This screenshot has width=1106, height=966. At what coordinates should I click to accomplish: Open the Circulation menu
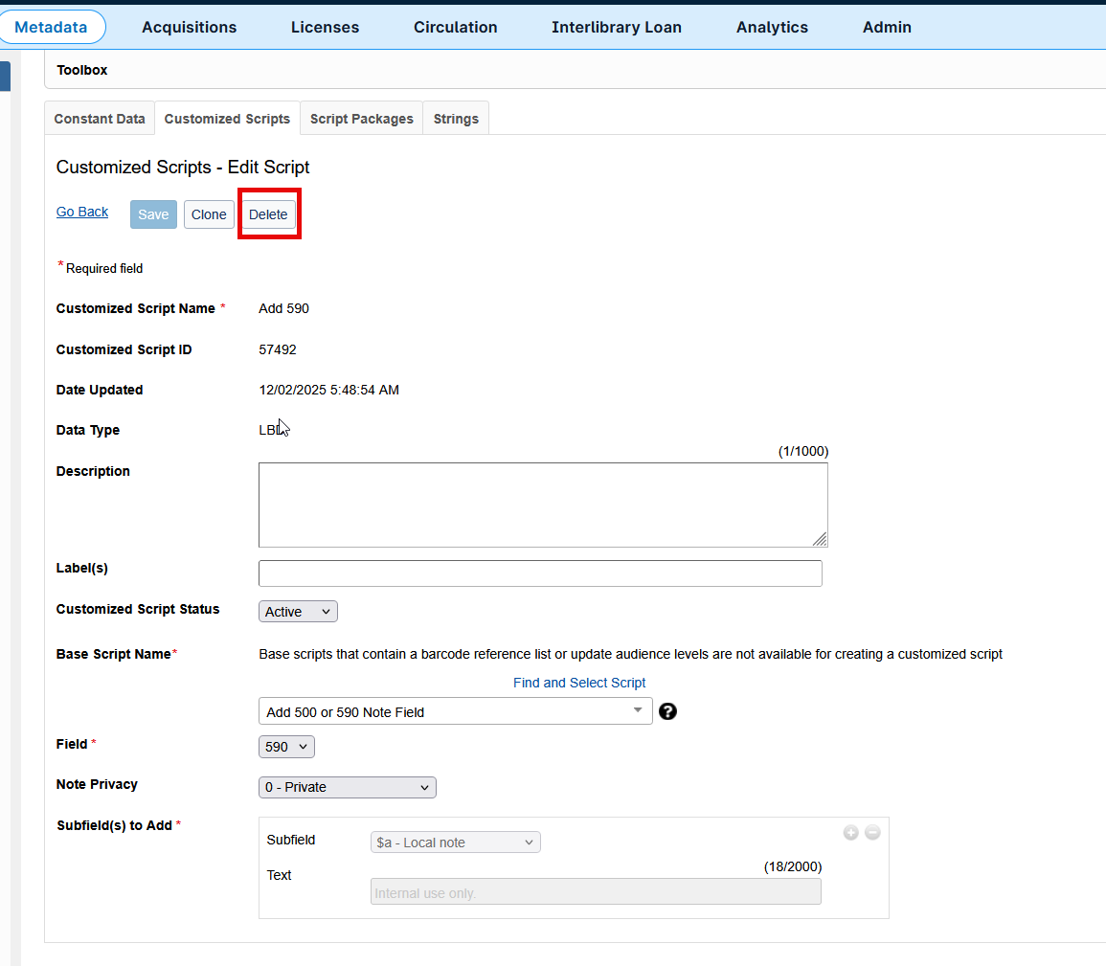click(x=455, y=27)
